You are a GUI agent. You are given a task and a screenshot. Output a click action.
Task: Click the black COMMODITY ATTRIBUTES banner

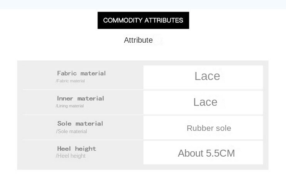click(143, 20)
